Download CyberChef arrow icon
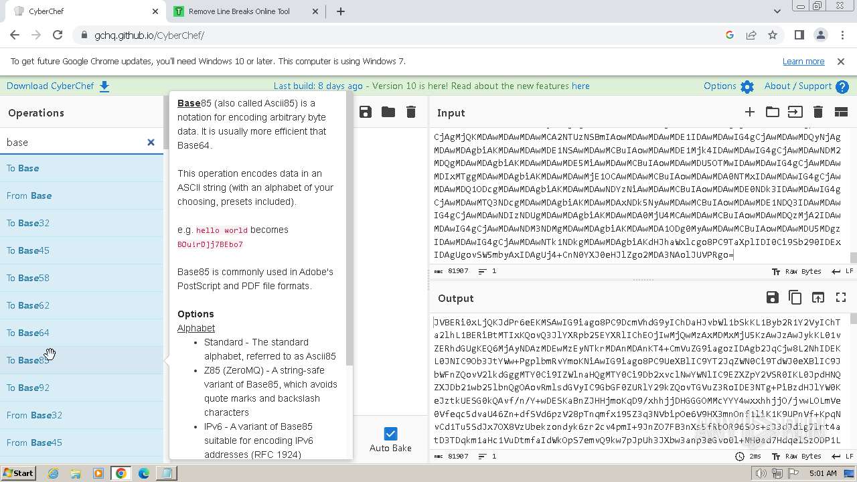Viewport: 857px width, 482px height. (104, 86)
